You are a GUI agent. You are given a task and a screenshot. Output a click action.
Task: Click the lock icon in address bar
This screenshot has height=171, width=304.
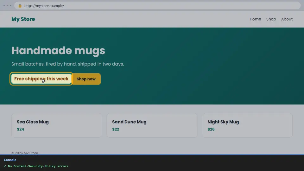[x=20, y=6]
